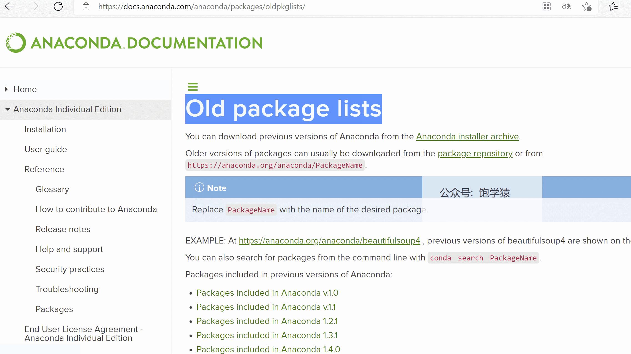This screenshot has width=631, height=354.
Task: Click the Anaconda logo
Action: tap(134, 43)
